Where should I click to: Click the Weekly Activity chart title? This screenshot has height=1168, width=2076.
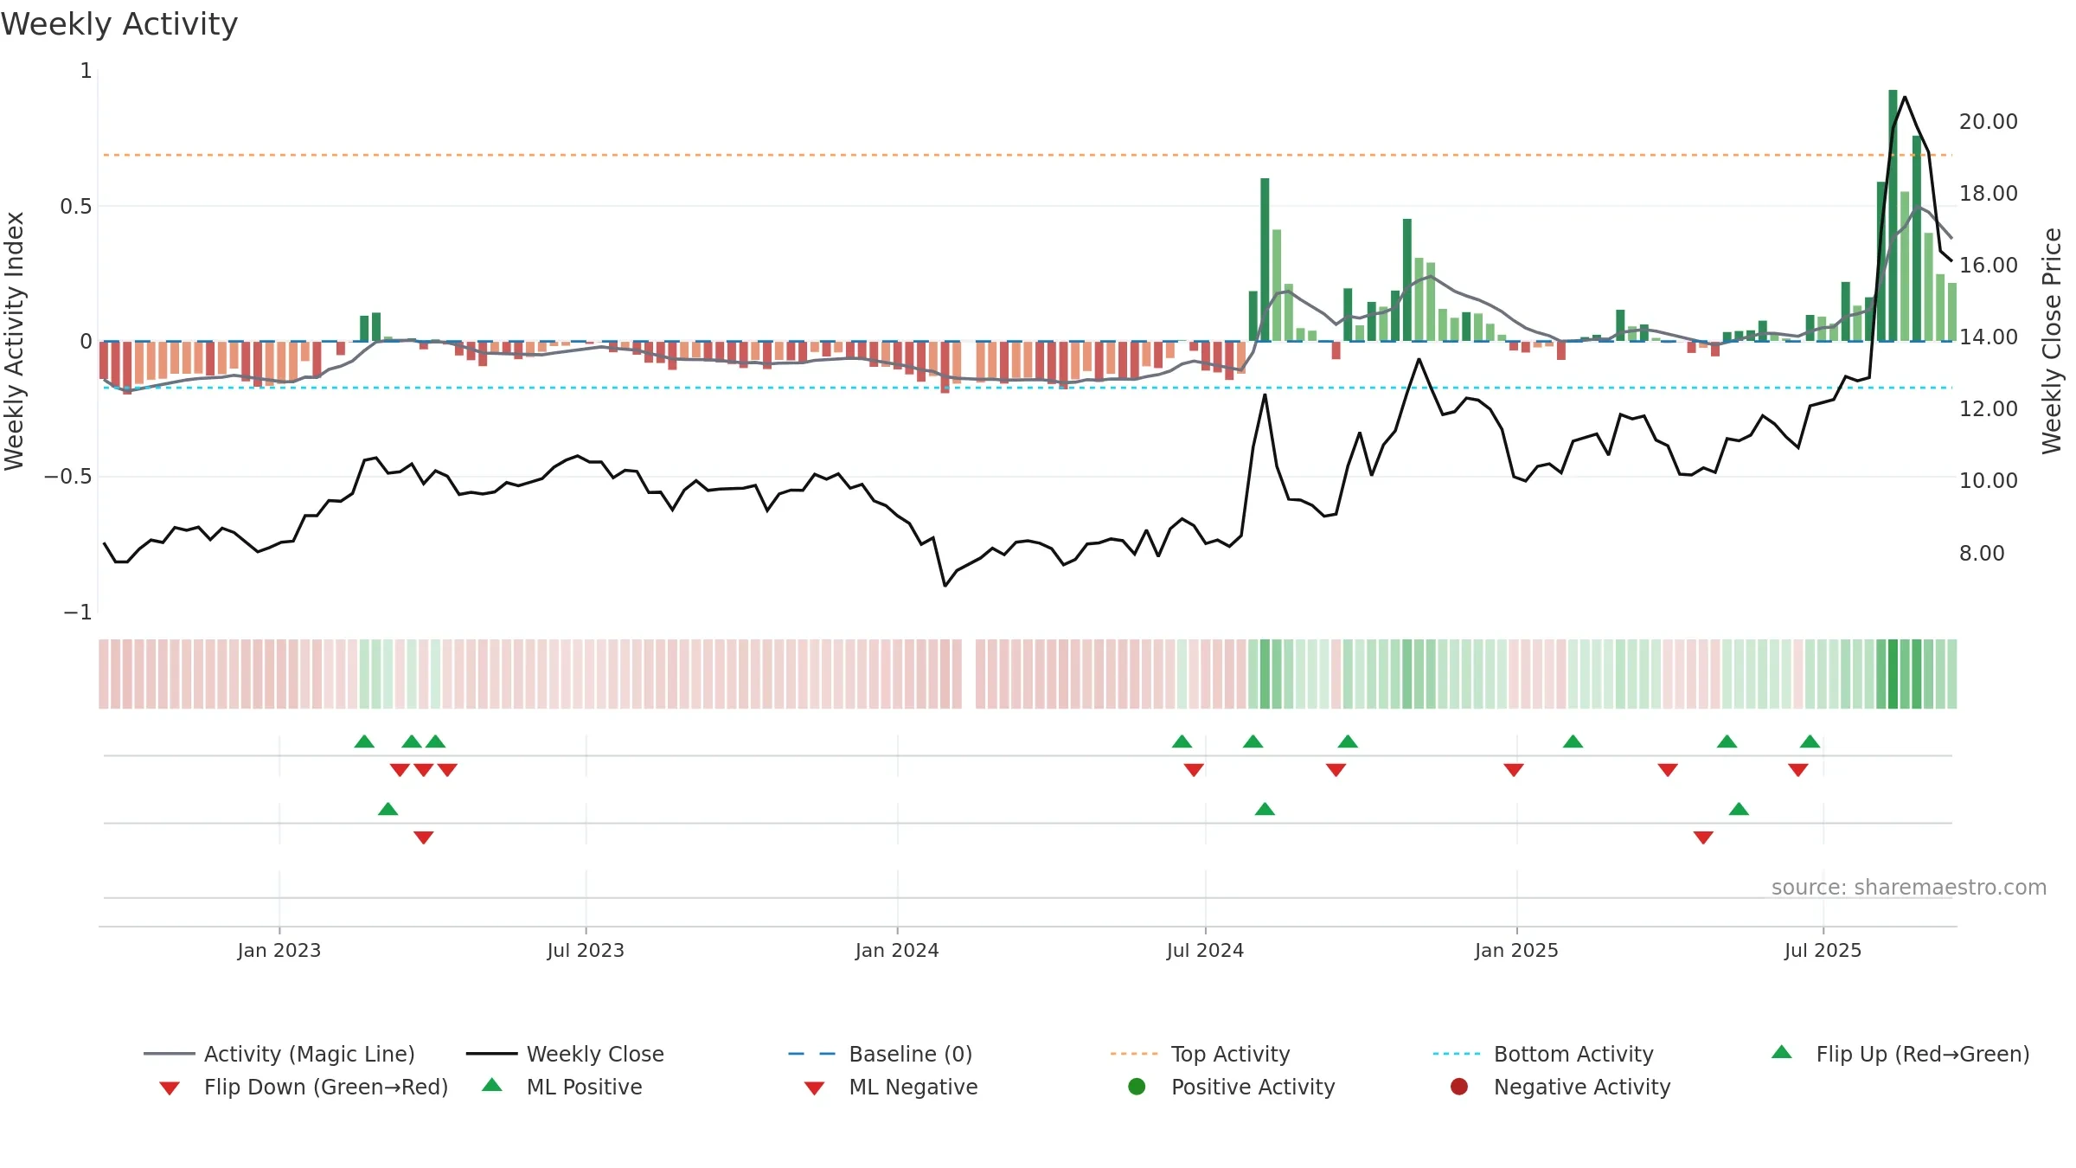pos(119,24)
